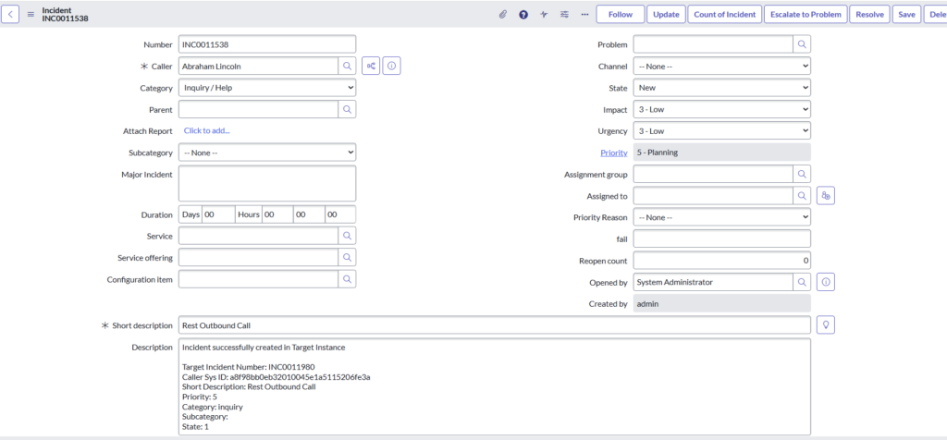The height and width of the screenshot is (440, 947).
Task: Click the activity stream pulse icon
Action: pos(544,14)
